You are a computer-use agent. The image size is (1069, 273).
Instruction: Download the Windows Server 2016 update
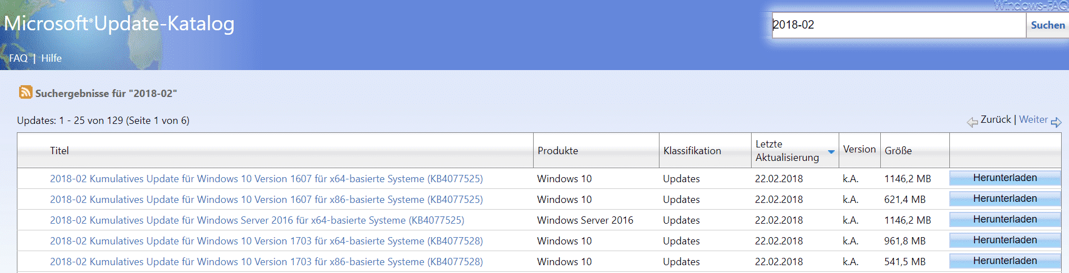[1005, 219]
